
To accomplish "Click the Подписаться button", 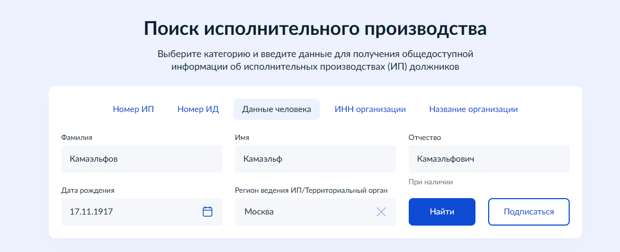I will [528, 212].
